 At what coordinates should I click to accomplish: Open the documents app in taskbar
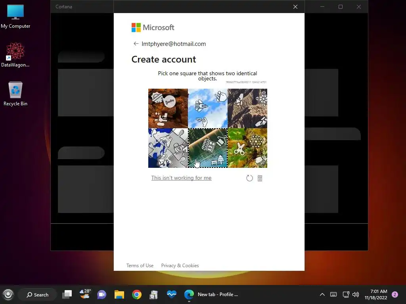(x=154, y=294)
